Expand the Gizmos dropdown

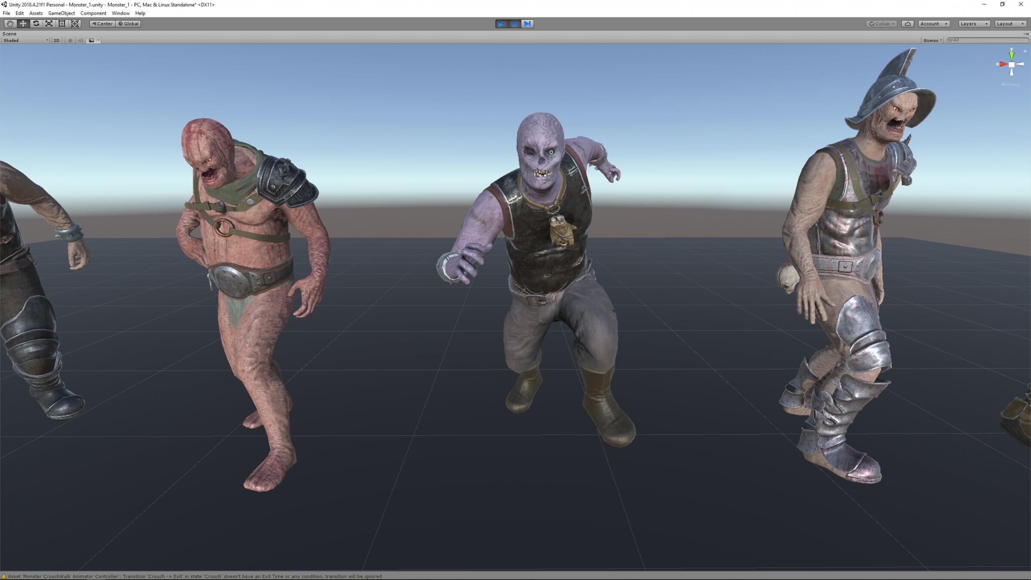pyautogui.click(x=933, y=40)
